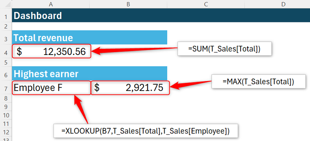Select row 12 header
The image size is (310, 141).
(x=6, y=132)
